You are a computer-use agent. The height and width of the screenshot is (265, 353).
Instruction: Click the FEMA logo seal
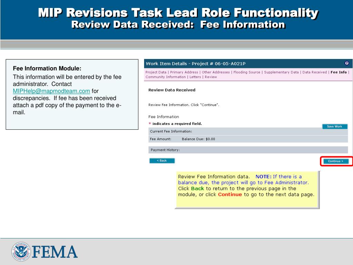pos(21,252)
